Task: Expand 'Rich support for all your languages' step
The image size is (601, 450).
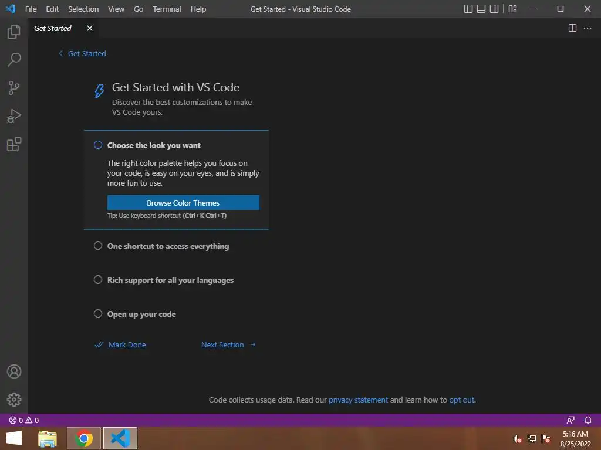Action: pyautogui.click(x=170, y=281)
